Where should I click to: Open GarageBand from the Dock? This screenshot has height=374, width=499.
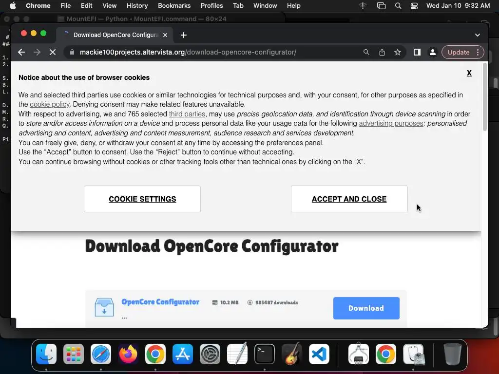tap(292, 354)
